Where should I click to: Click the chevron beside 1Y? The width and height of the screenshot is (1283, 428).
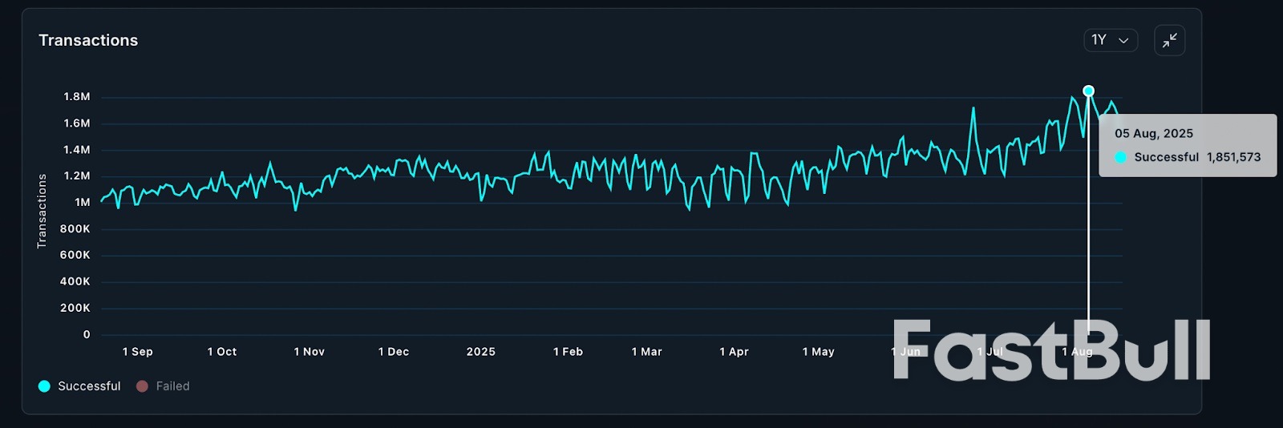pyautogui.click(x=1123, y=41)
